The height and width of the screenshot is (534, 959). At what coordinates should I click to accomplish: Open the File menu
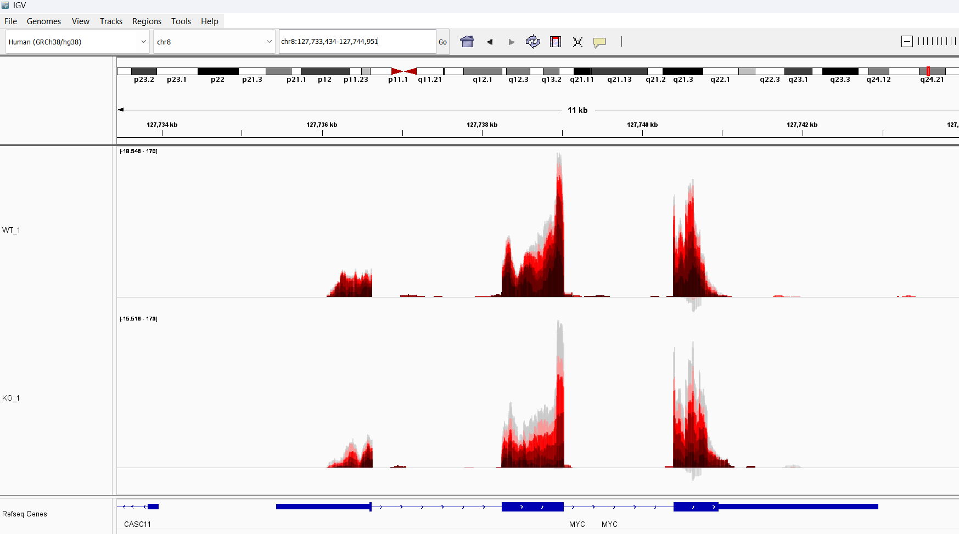click(x=10, y=21)
